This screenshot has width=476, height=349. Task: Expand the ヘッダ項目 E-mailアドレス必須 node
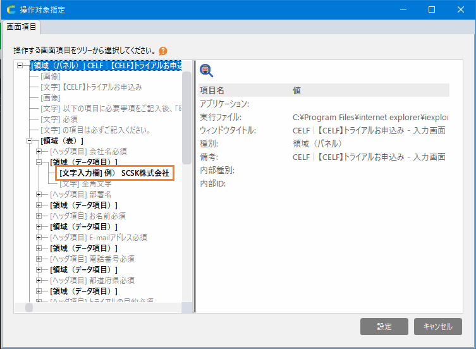click(39, 237)
